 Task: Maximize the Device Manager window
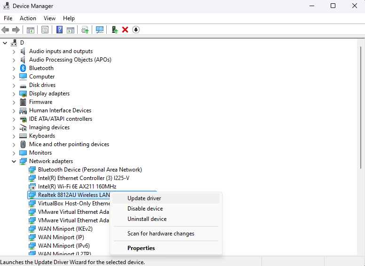(x=333, y=6)
